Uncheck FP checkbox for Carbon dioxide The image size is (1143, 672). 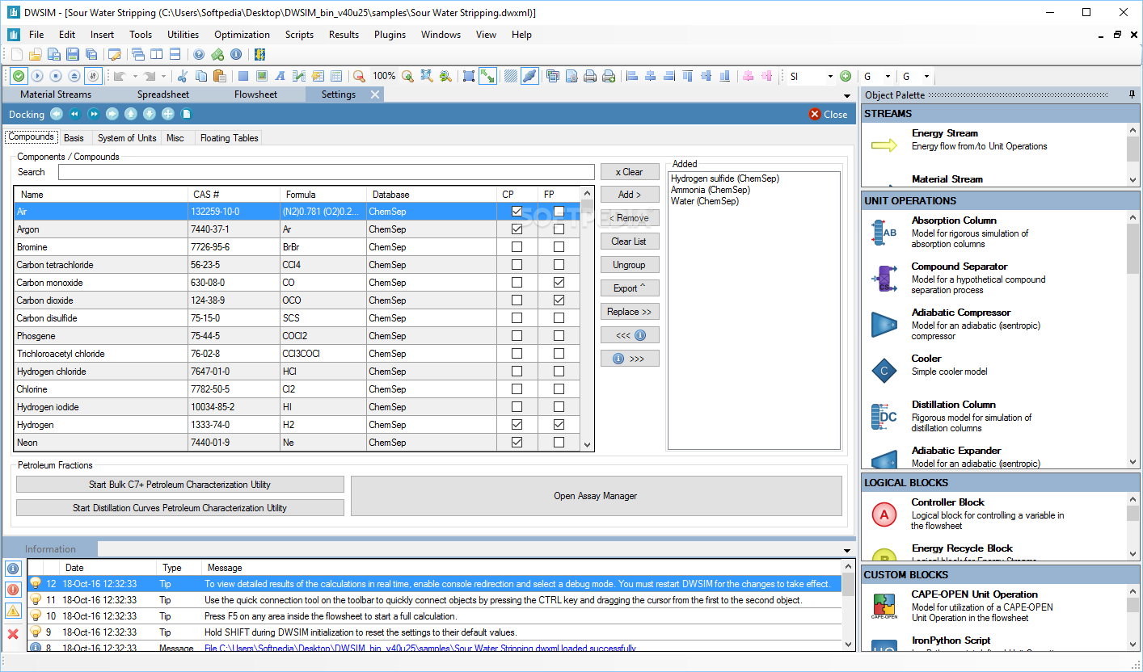[x=559, y=300]
